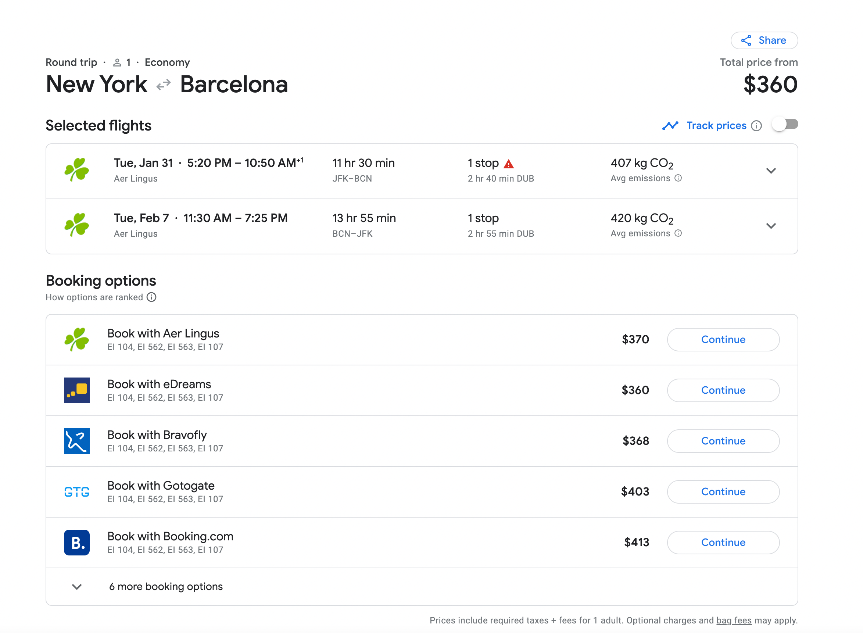
Task: Continue with Booking.com at $413
Action: pyautogui.click(x=723, y=542)
